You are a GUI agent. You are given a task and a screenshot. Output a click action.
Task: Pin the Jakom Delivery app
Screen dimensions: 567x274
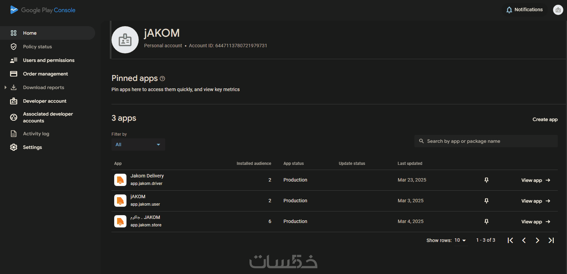[486, 180]
